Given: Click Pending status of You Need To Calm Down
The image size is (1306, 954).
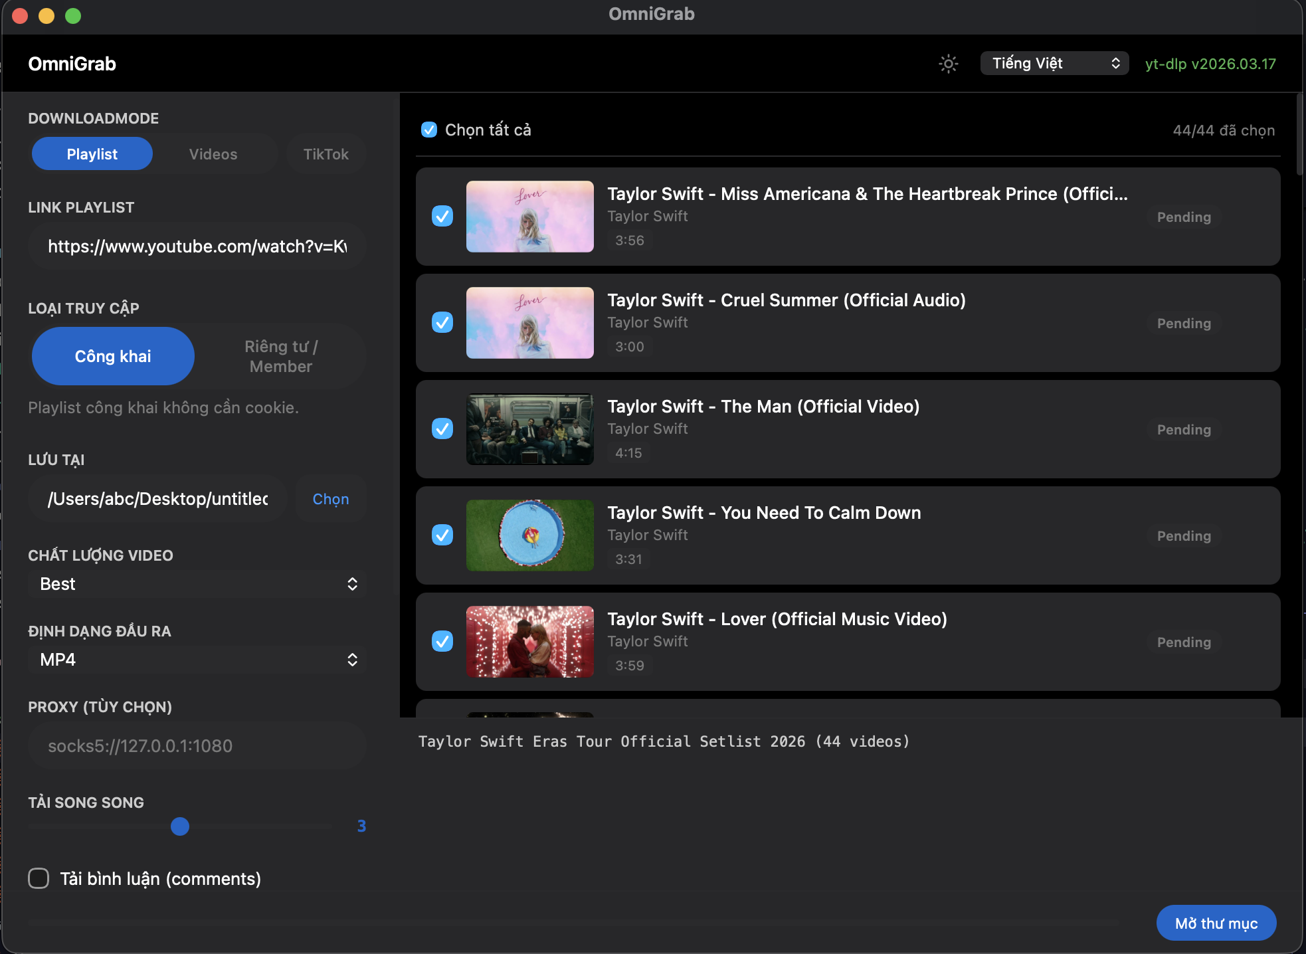Looking at the screenshot, I should coord(1184,536).
